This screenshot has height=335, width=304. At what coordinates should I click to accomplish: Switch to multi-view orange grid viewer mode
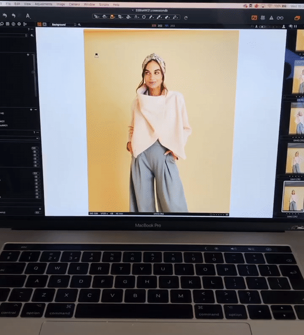coord(39,24)
